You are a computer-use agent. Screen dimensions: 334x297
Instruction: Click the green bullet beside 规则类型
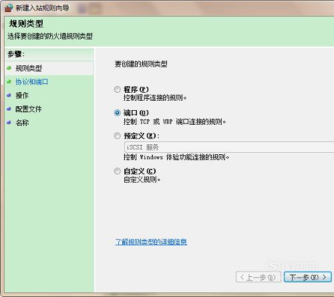(9, 68)
